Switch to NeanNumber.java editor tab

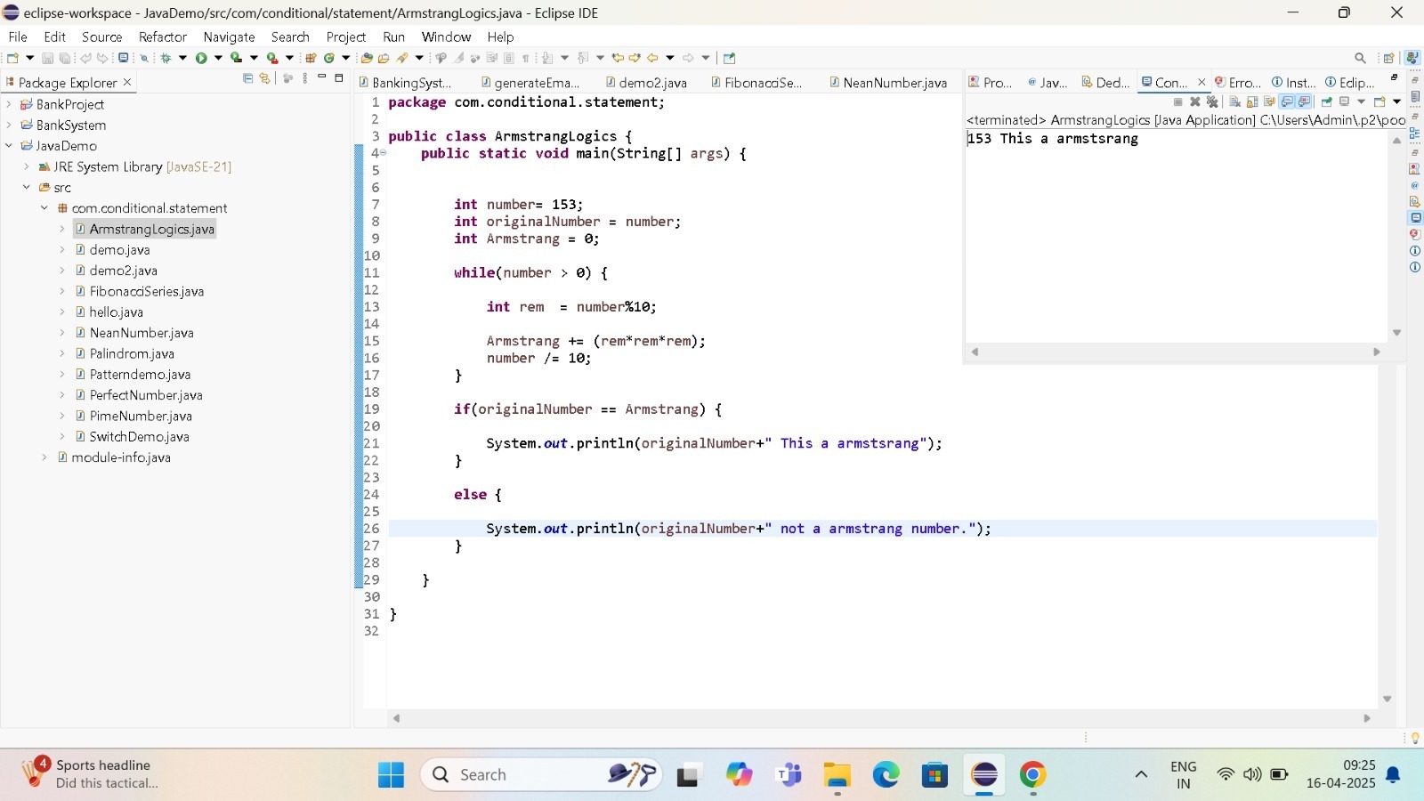click(888, 82)
